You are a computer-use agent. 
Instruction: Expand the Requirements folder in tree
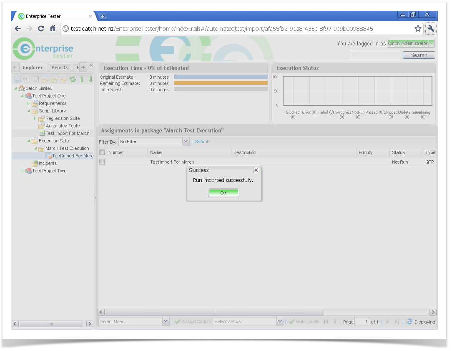click(x=29, y=103)
